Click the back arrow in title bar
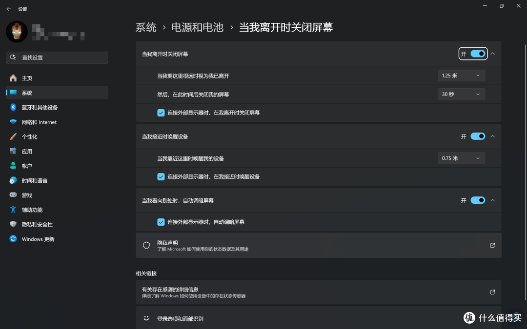 point(9,9)
